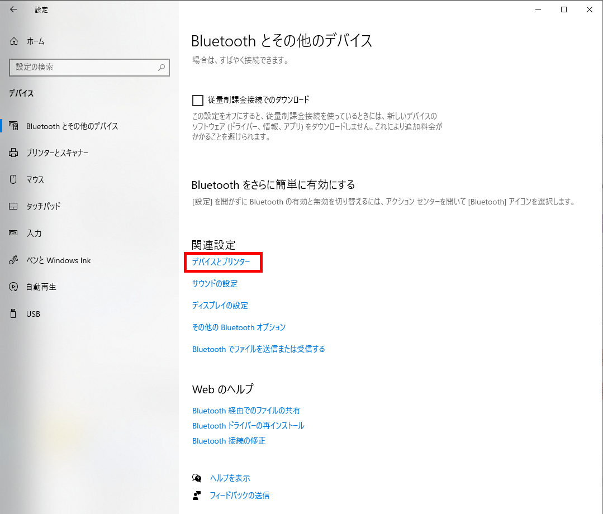
Task: Close the settings window
Action: (x=590, y=9)
